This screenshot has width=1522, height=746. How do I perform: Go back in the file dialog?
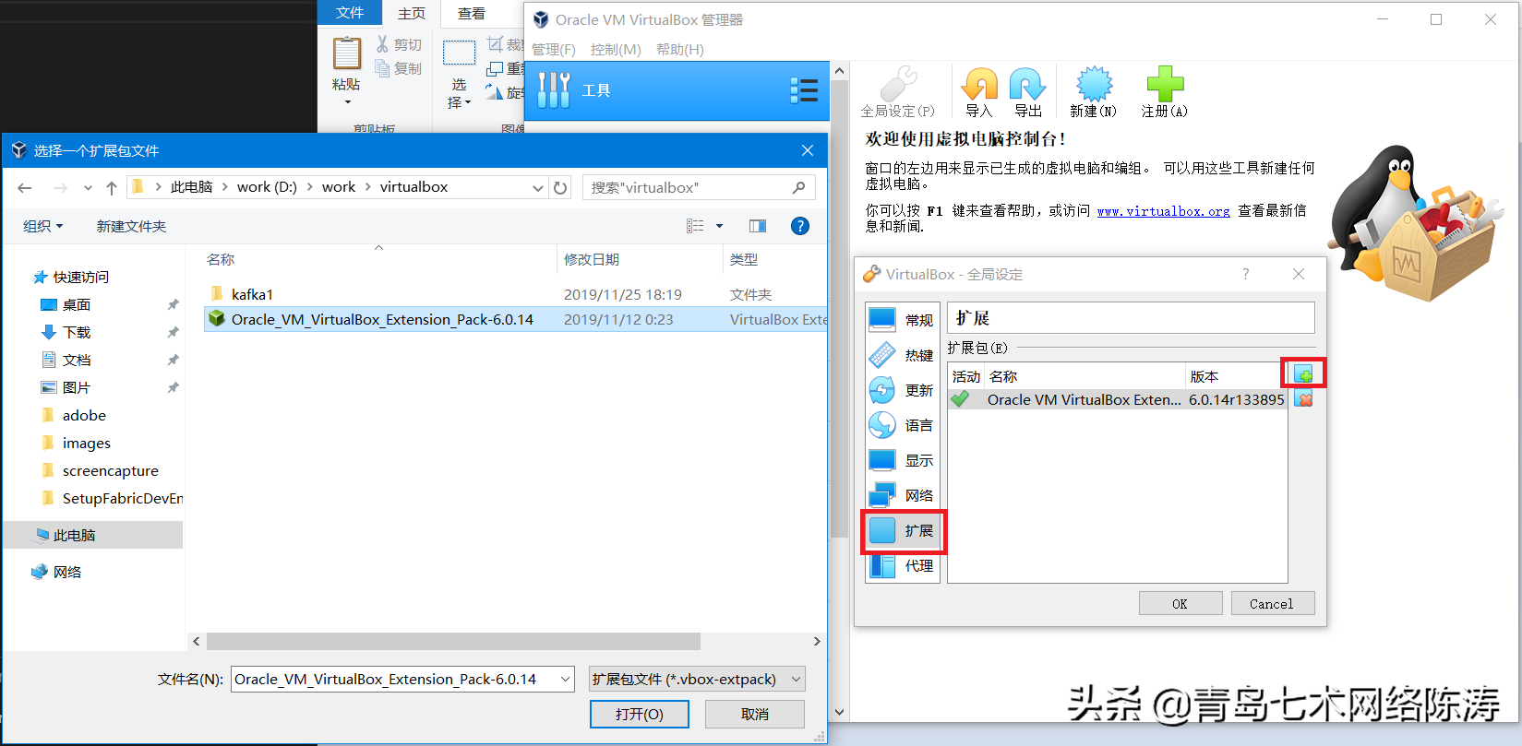click(25, 188)
